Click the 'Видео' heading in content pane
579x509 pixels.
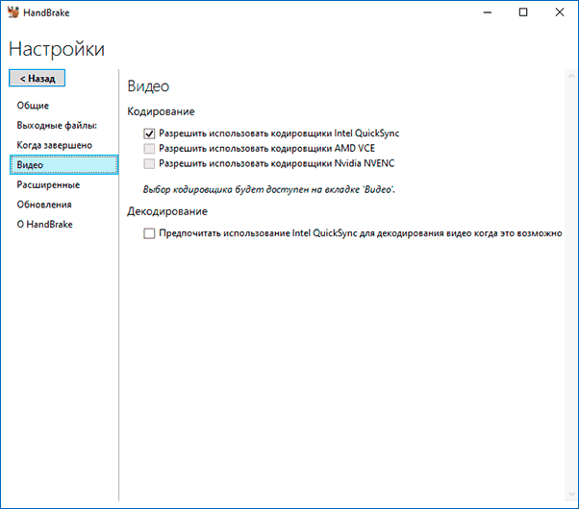tap(148, 86)
